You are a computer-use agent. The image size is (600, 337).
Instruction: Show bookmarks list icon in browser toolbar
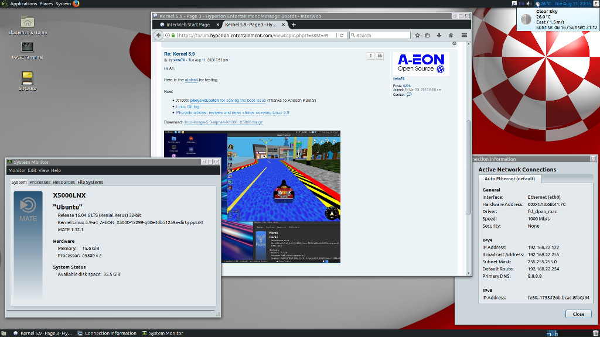pyautogui.click(x=427, y=35)
